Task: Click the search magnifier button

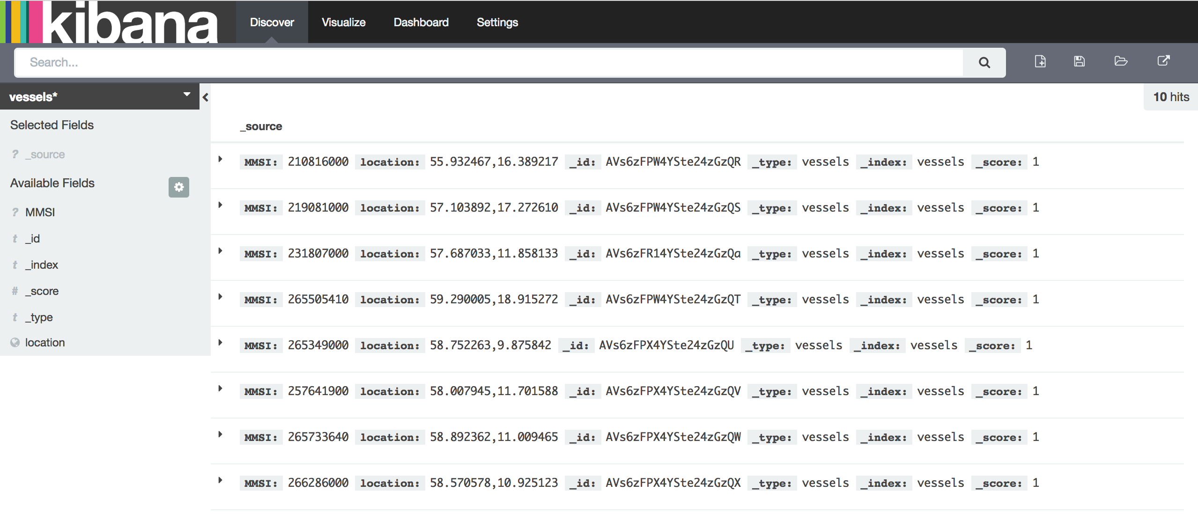Action: 984,62
